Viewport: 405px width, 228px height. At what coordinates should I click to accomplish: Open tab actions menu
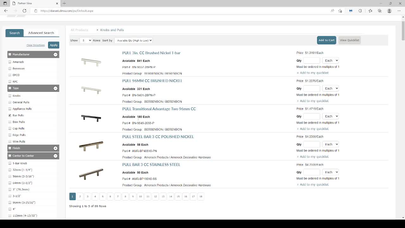(5, 3)
